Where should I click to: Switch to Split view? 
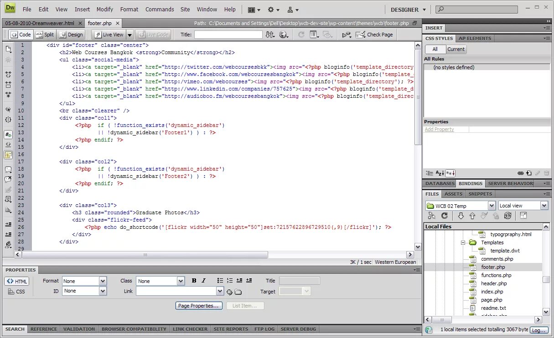(45, 35)
